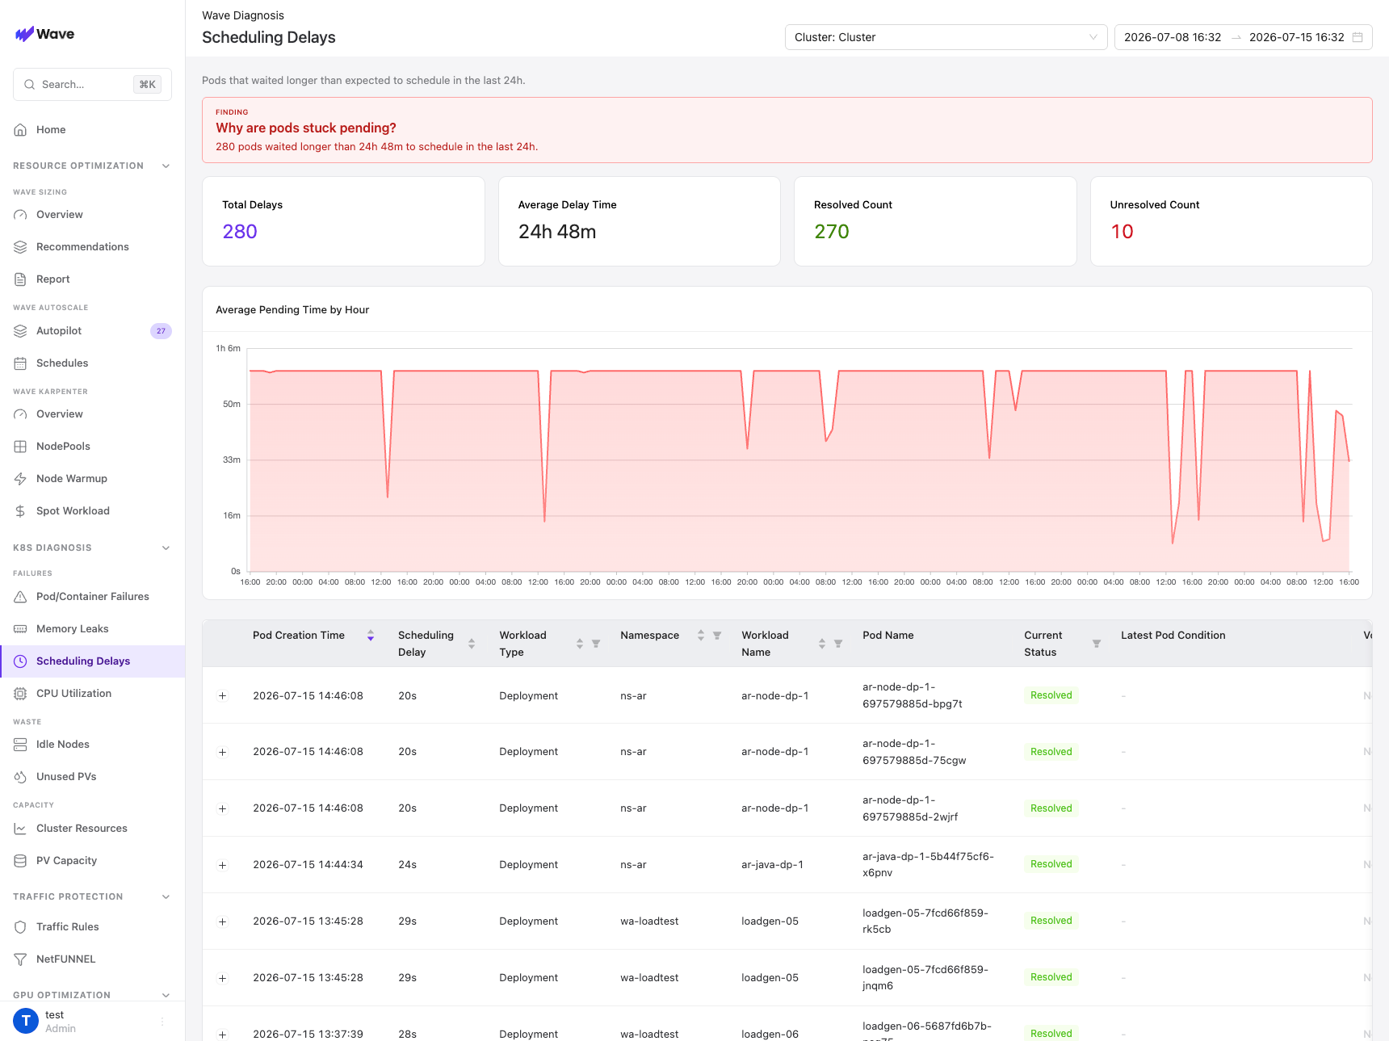Click inside the sidebar Search field
The image size is (1389, 1041).
pos(92,85)
